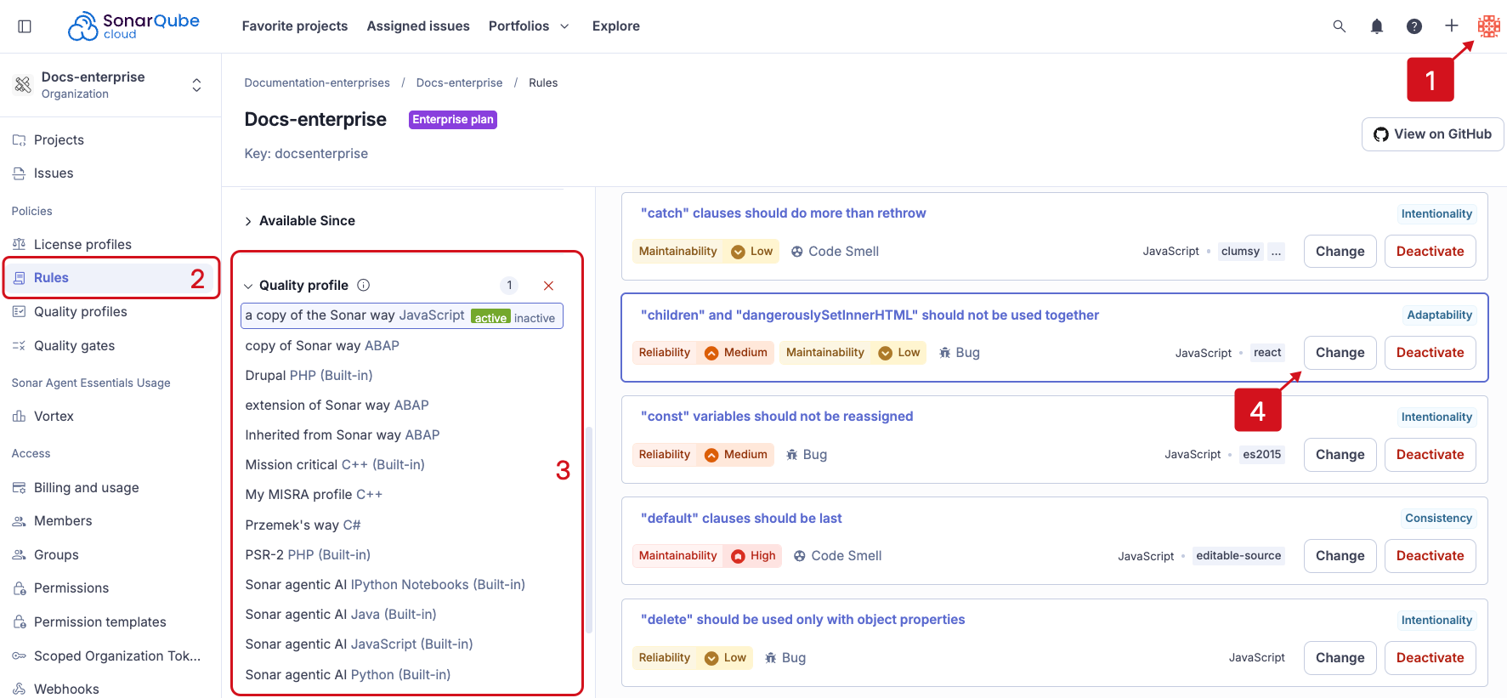This screenshot has height=698, width=1507.
Task: Click Change for dangerouslySetInnerHTML rule
Action: (x=1340, y=353)
